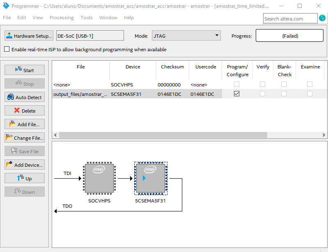Open the Tools menu
This screenshot has height=252, width=328.
(x=86, y=18)
